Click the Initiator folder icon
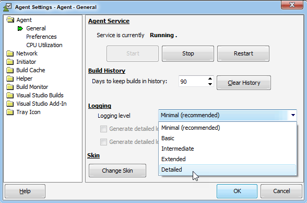307x203 pixels. 10,62
